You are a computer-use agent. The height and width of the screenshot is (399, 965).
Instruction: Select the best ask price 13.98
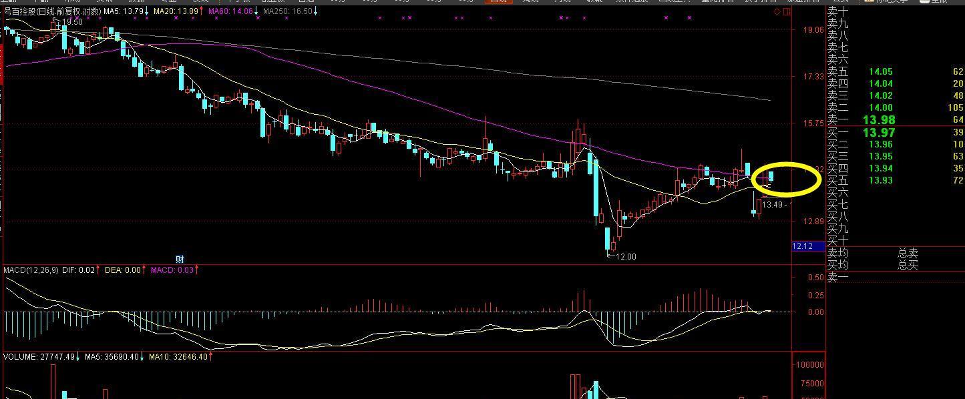pos(879,120)
